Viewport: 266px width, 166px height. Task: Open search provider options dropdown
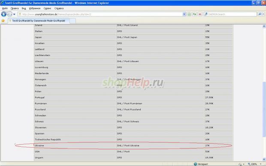tap(263, 14)
